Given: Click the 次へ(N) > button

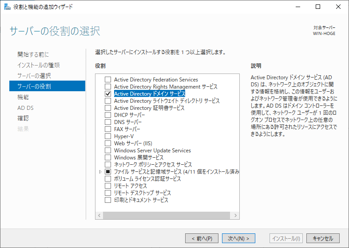Looking at the screenshot, I should [238, 238].
